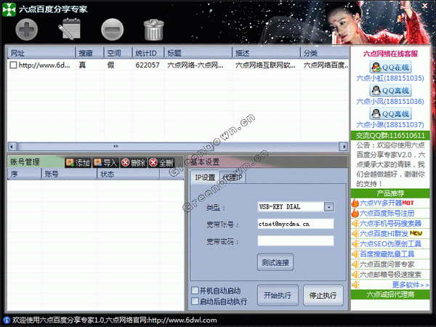Click the speaker icon beside 六点百度问答专家

tap(355, 265)
